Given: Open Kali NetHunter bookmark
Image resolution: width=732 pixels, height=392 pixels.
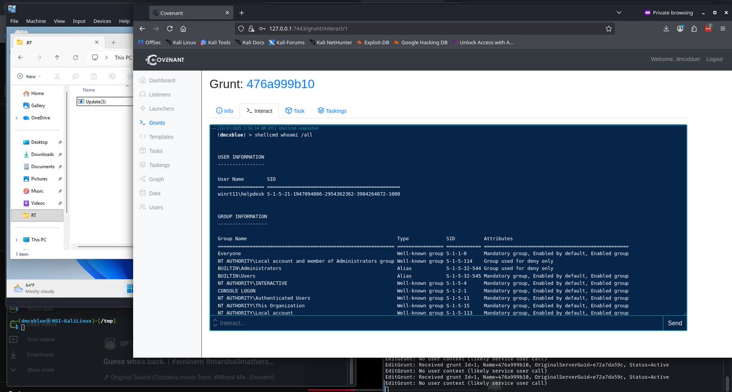Looking at the screenshot, I should pos(330,42).
